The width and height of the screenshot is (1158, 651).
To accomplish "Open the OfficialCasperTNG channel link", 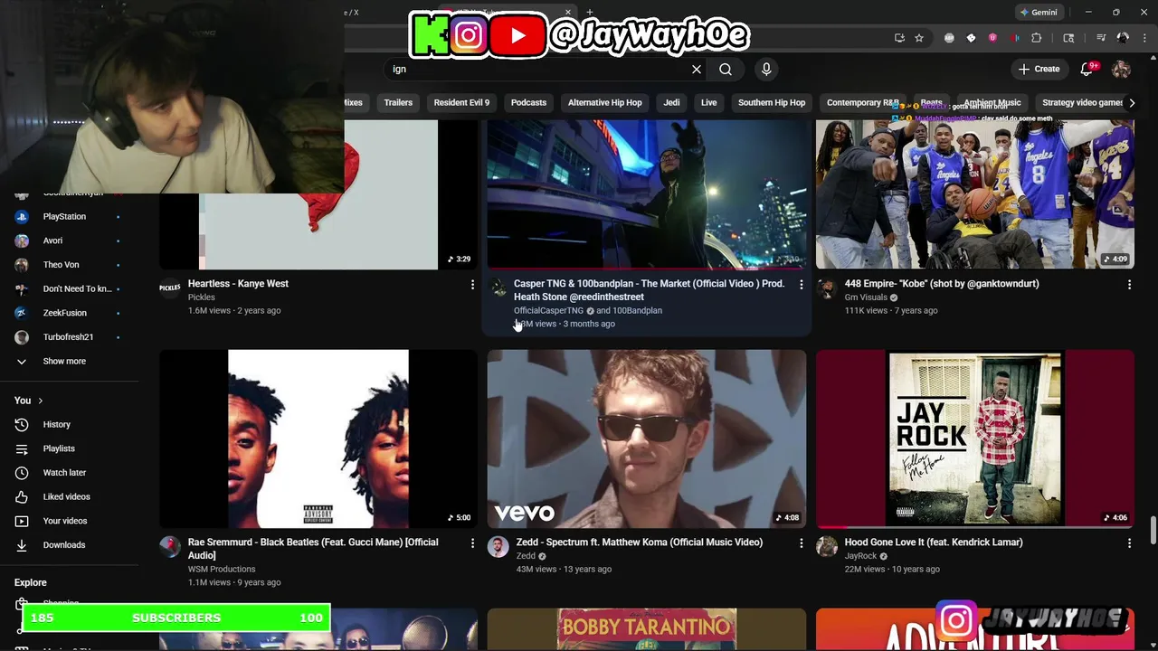I will point(548,311).
